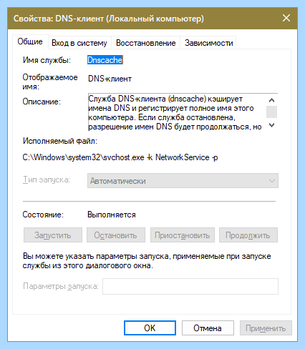Viewport: 305px width, 349px height.
Task: Click the Описание label
Action: [42, 102]
